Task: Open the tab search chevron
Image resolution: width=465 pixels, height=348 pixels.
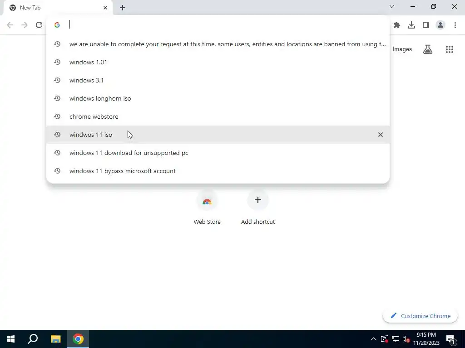Action: point(392,6)
